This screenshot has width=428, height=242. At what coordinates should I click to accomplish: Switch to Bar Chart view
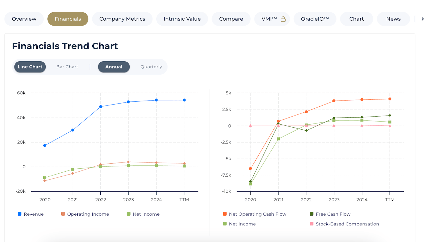coord(67,67)
